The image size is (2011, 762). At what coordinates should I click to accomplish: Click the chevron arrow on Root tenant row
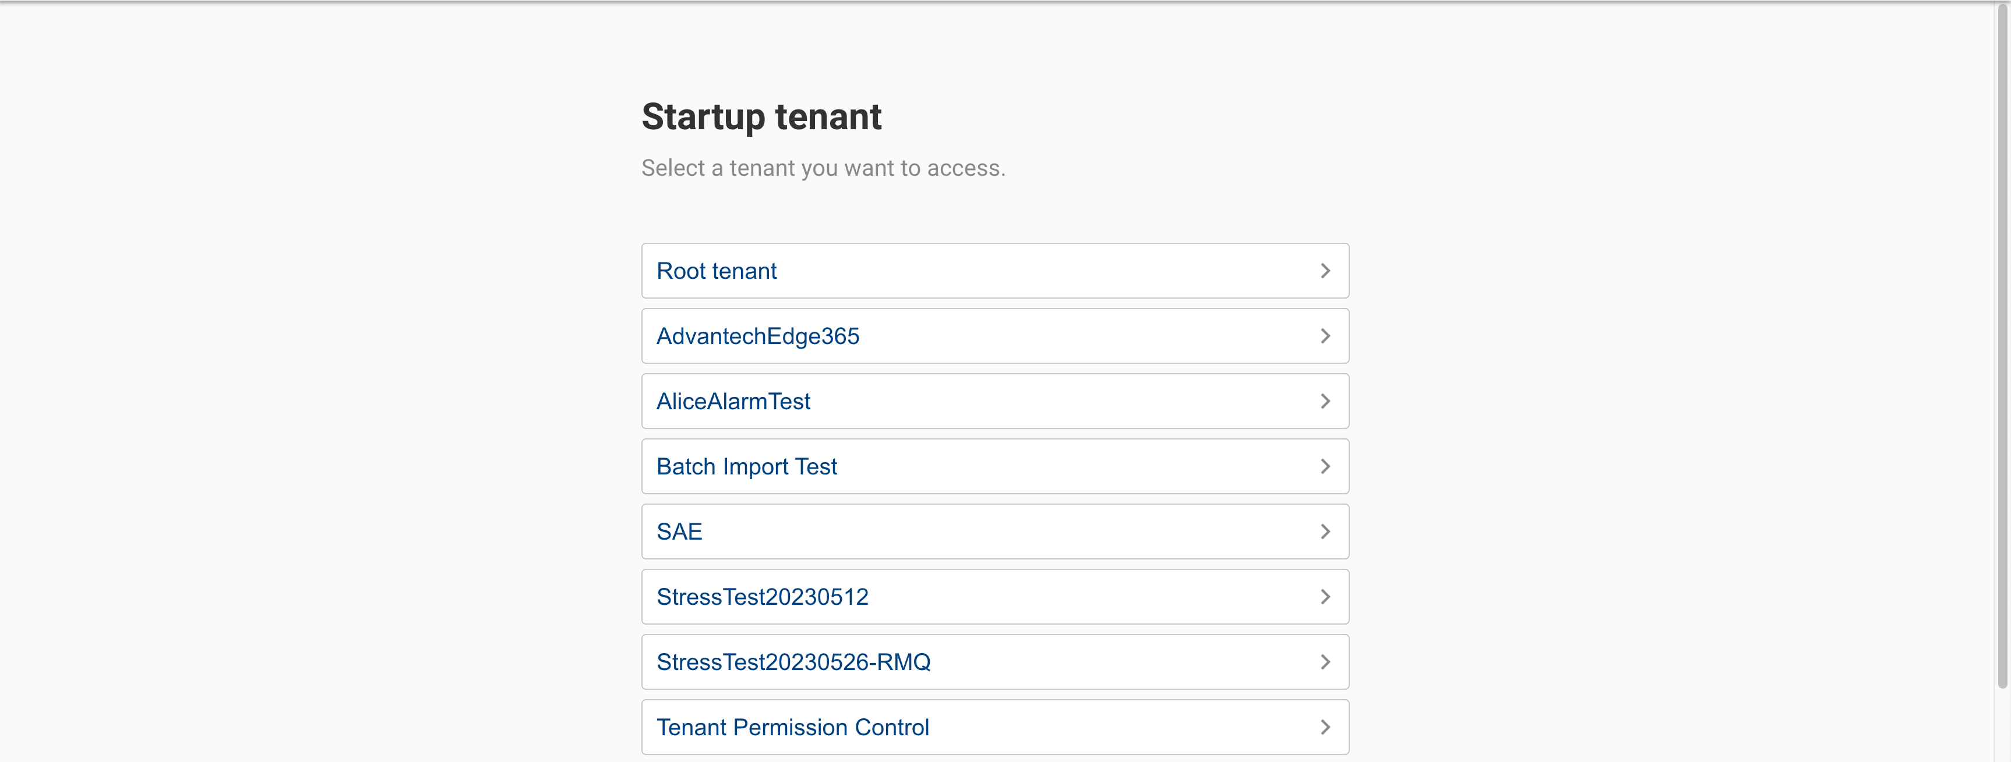(1325, 271)
